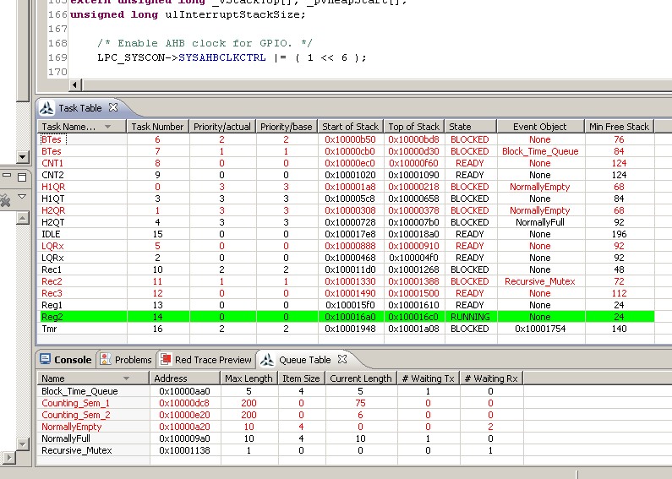672x479 pixels.
Task: Switch to the Task Table tab
Action: coord(79,108)
